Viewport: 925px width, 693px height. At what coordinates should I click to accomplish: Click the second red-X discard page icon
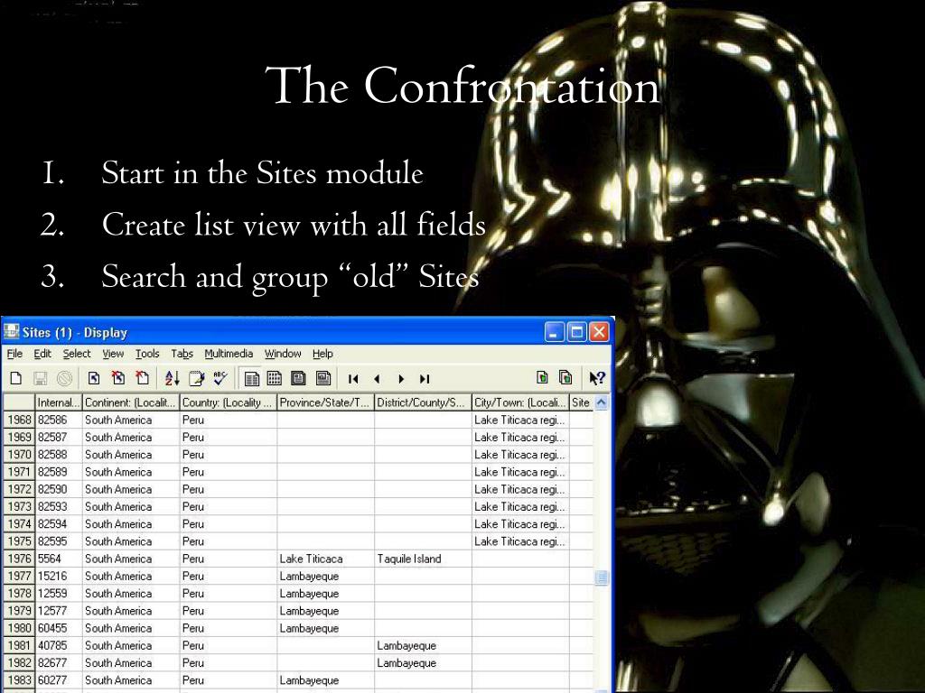pyautogui.click(x=142, y=378)
